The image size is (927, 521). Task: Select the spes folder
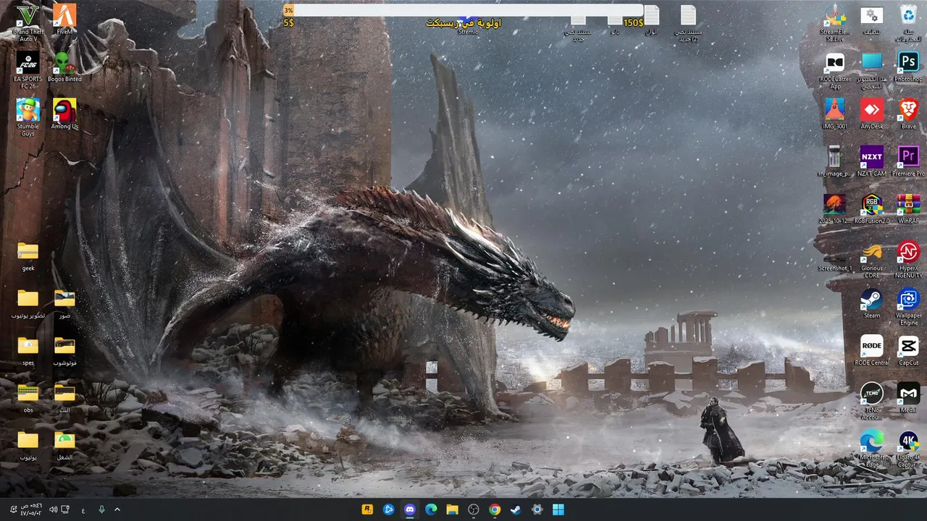coord(28,350)
